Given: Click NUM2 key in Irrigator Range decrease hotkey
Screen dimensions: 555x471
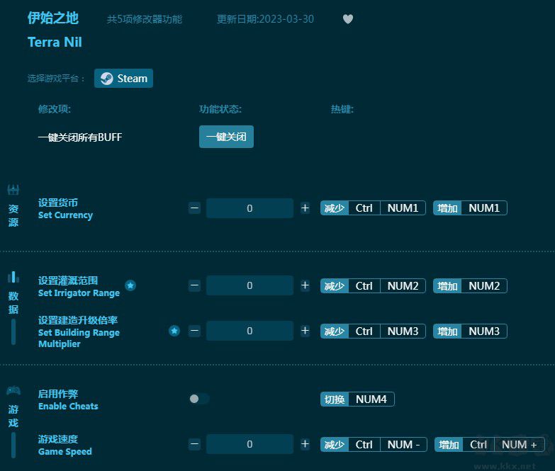Looking at the screenshot, I should [x=403, y=285].
